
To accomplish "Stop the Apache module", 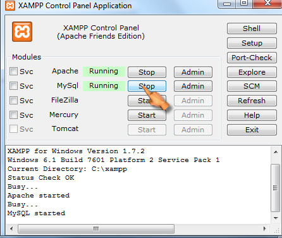I will pos(147,72).
